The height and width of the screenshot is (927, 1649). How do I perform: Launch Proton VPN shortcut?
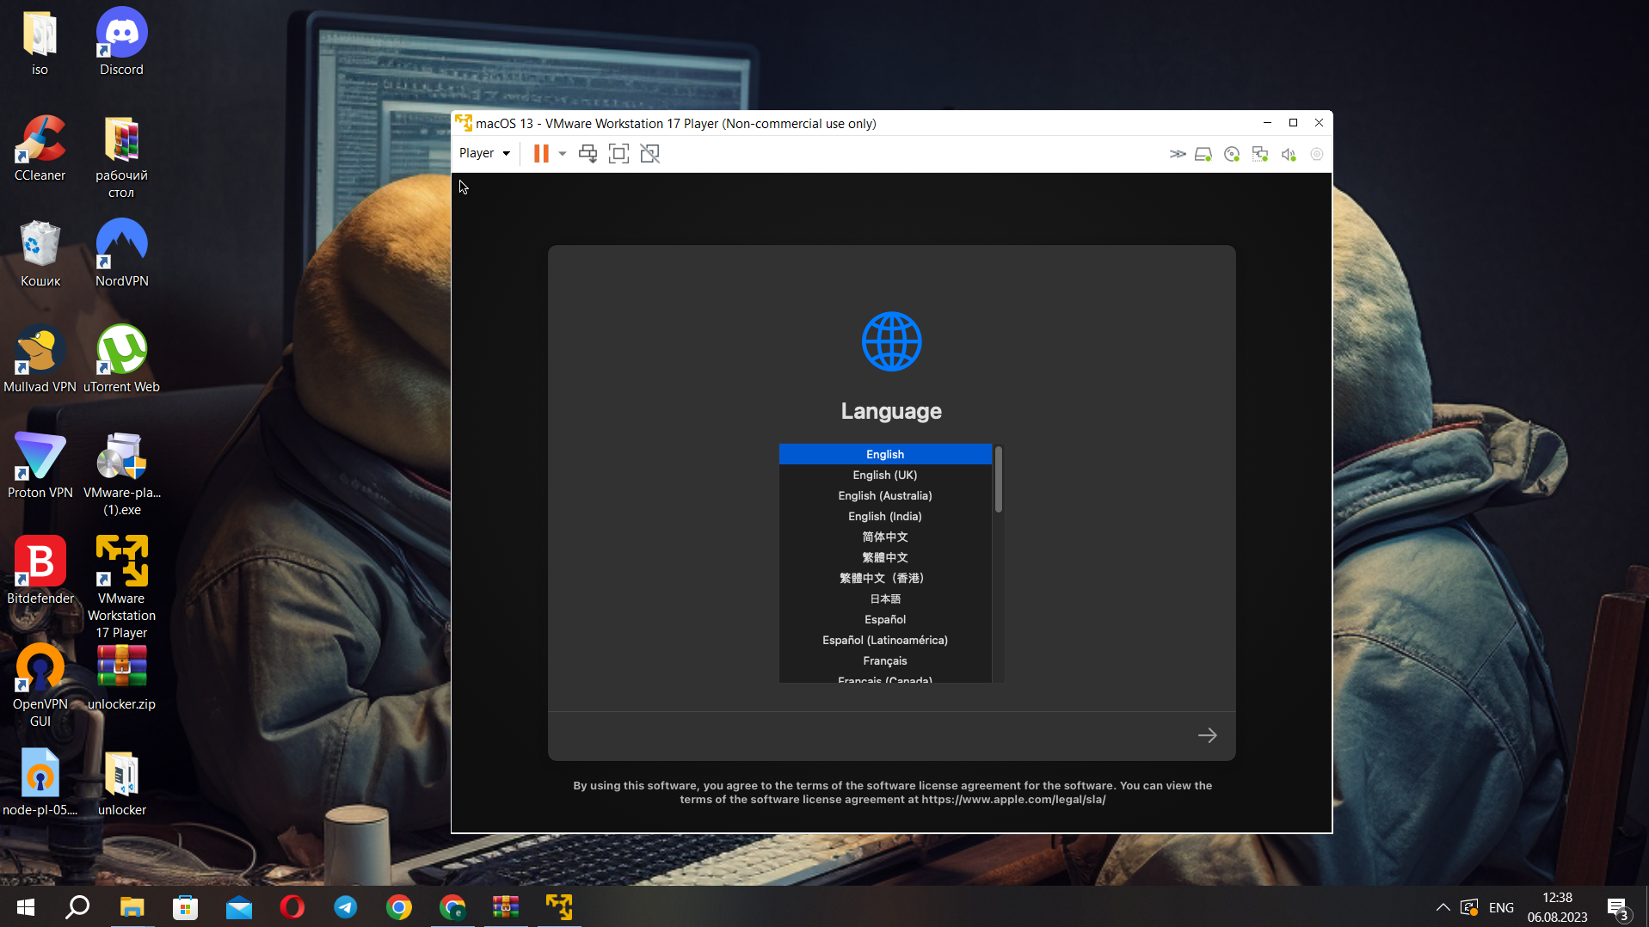(x=40, y=466)
